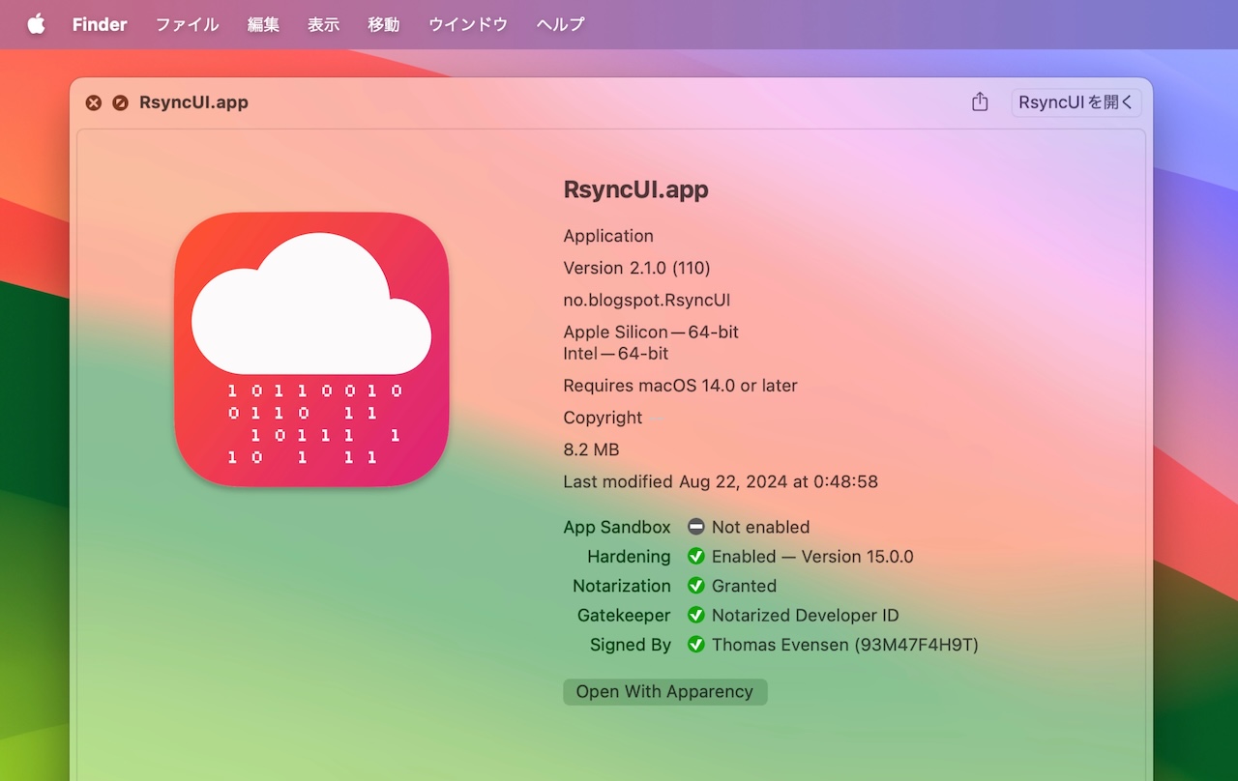Viewport: 1238px width, 781px height.
Task: Click the bold RsyncUI.app heading
Action: pyautogui.click(x=635, y=189)
